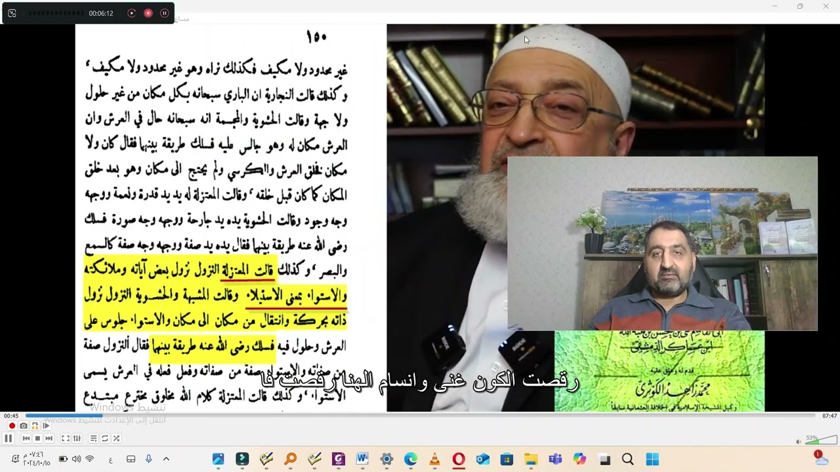Image resolution: width=840 pixels, height=472 pixels.
Task: Toggle VLC fullscreen mode
Action: (66, 439)
